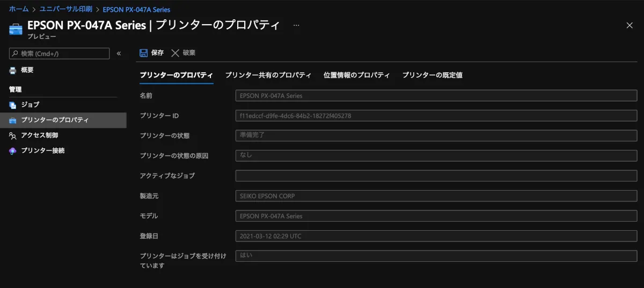Click the プリンターの状態 label
The width and height of the screenshot is (644, 288).
click(x=165, y=135)
